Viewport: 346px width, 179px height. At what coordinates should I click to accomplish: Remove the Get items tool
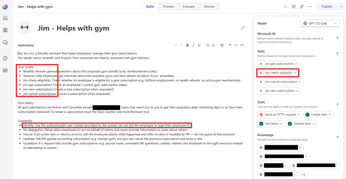(281, 124)
